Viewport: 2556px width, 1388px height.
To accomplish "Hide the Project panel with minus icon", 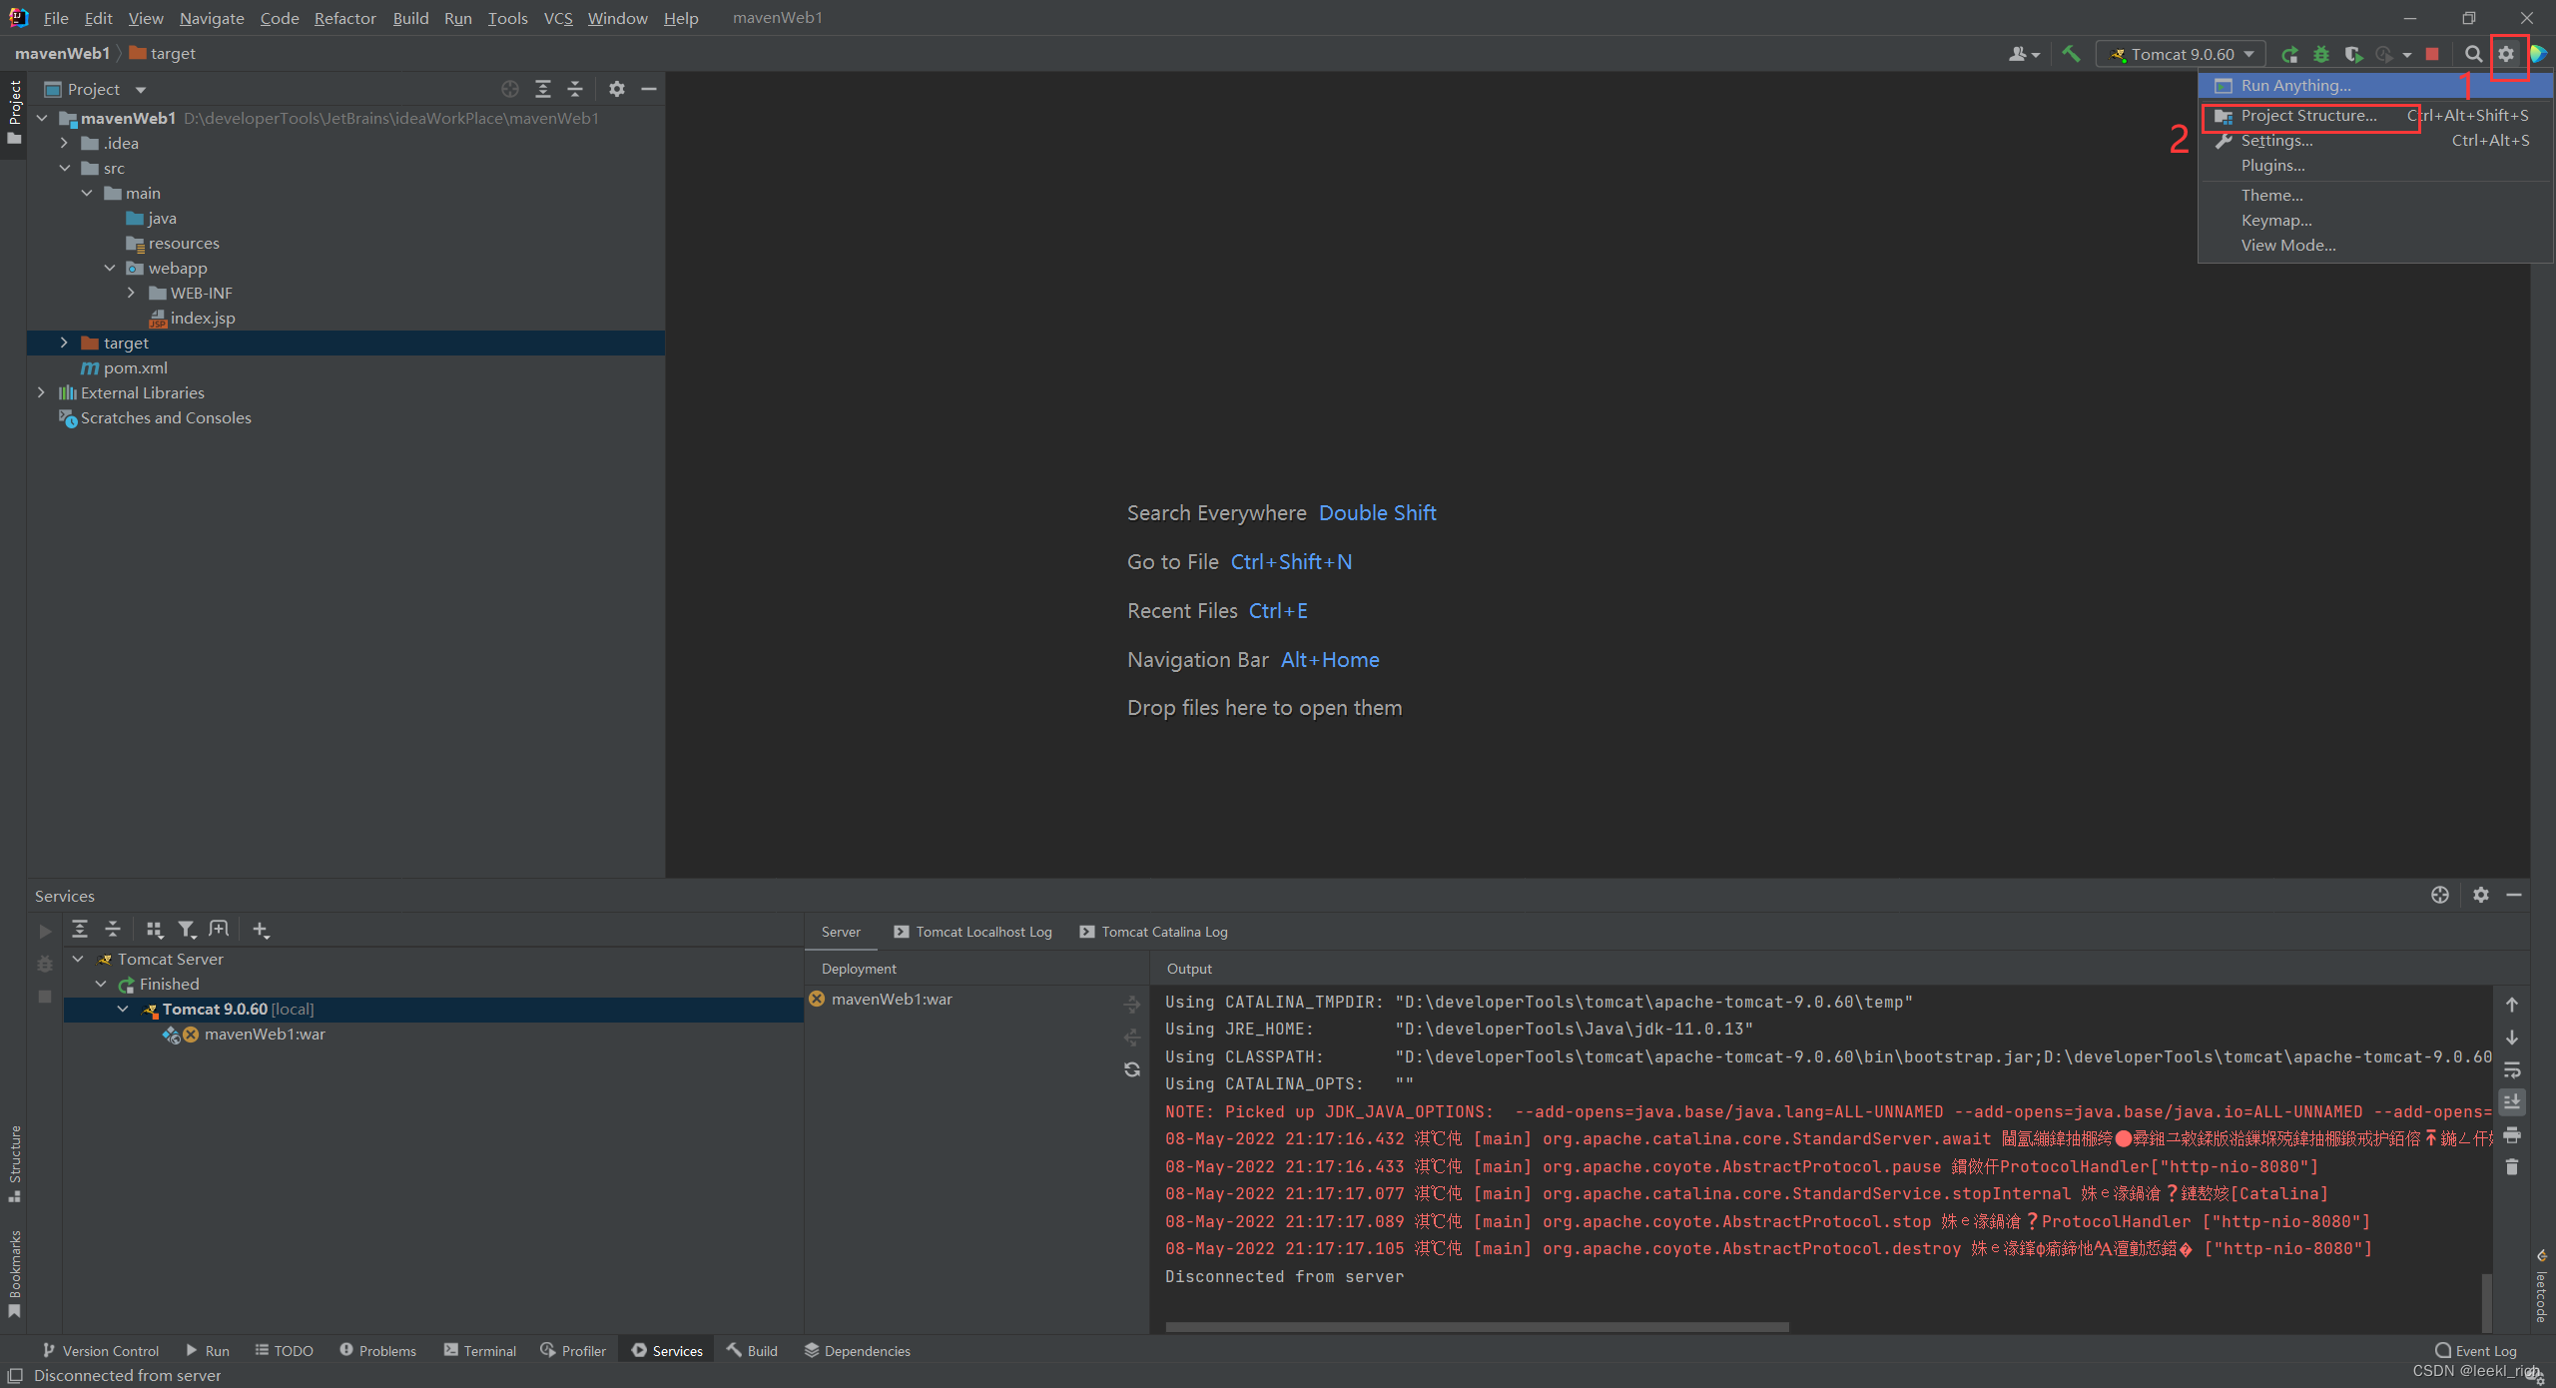I will (x=649, y=89).
